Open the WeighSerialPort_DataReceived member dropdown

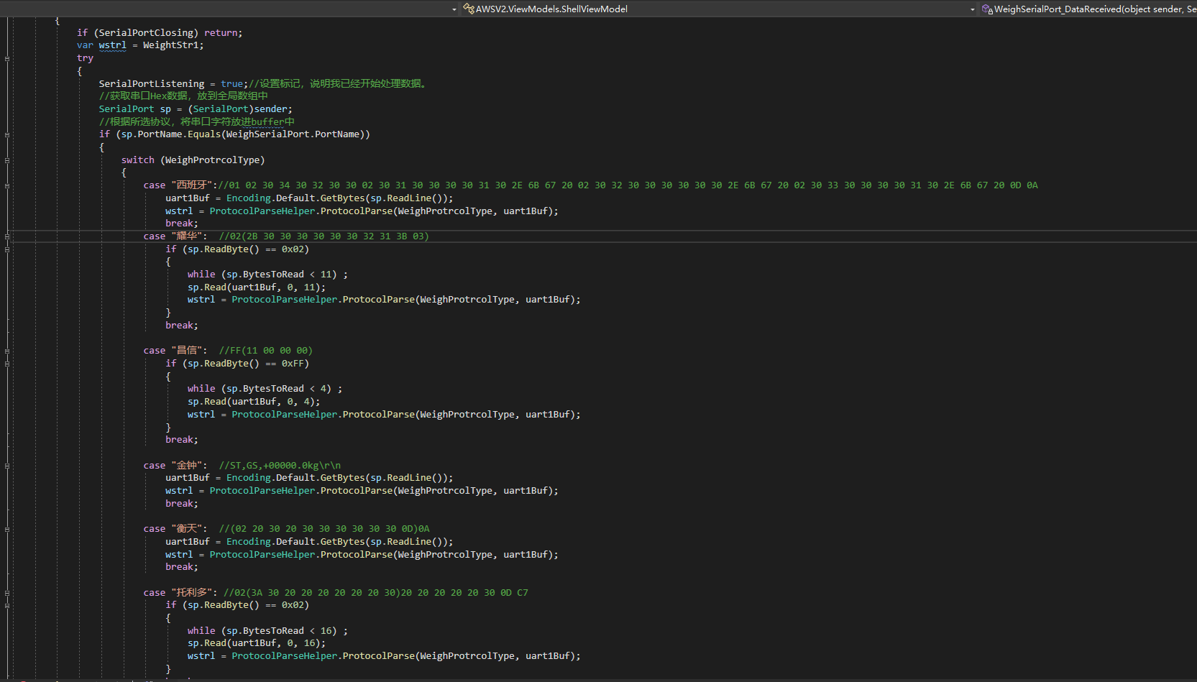(x=1088, y=9)
